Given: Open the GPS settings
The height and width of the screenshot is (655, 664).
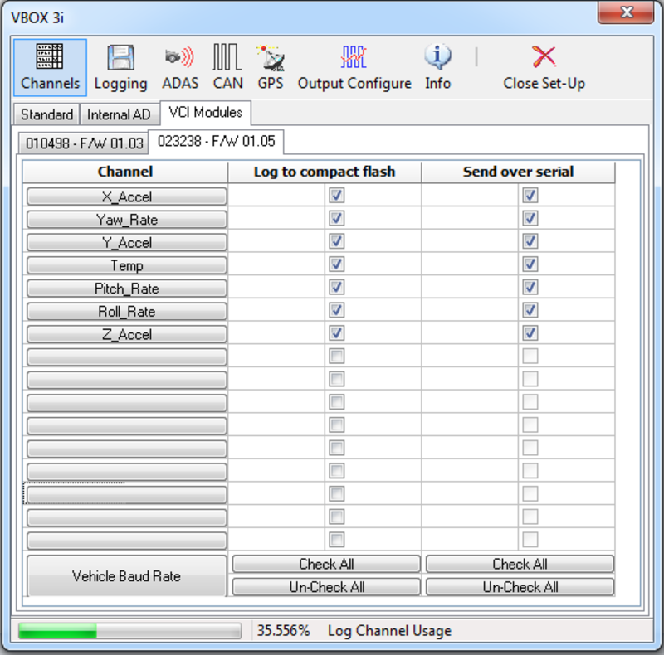Looking at the screenshot, I should tap(271, 68).
